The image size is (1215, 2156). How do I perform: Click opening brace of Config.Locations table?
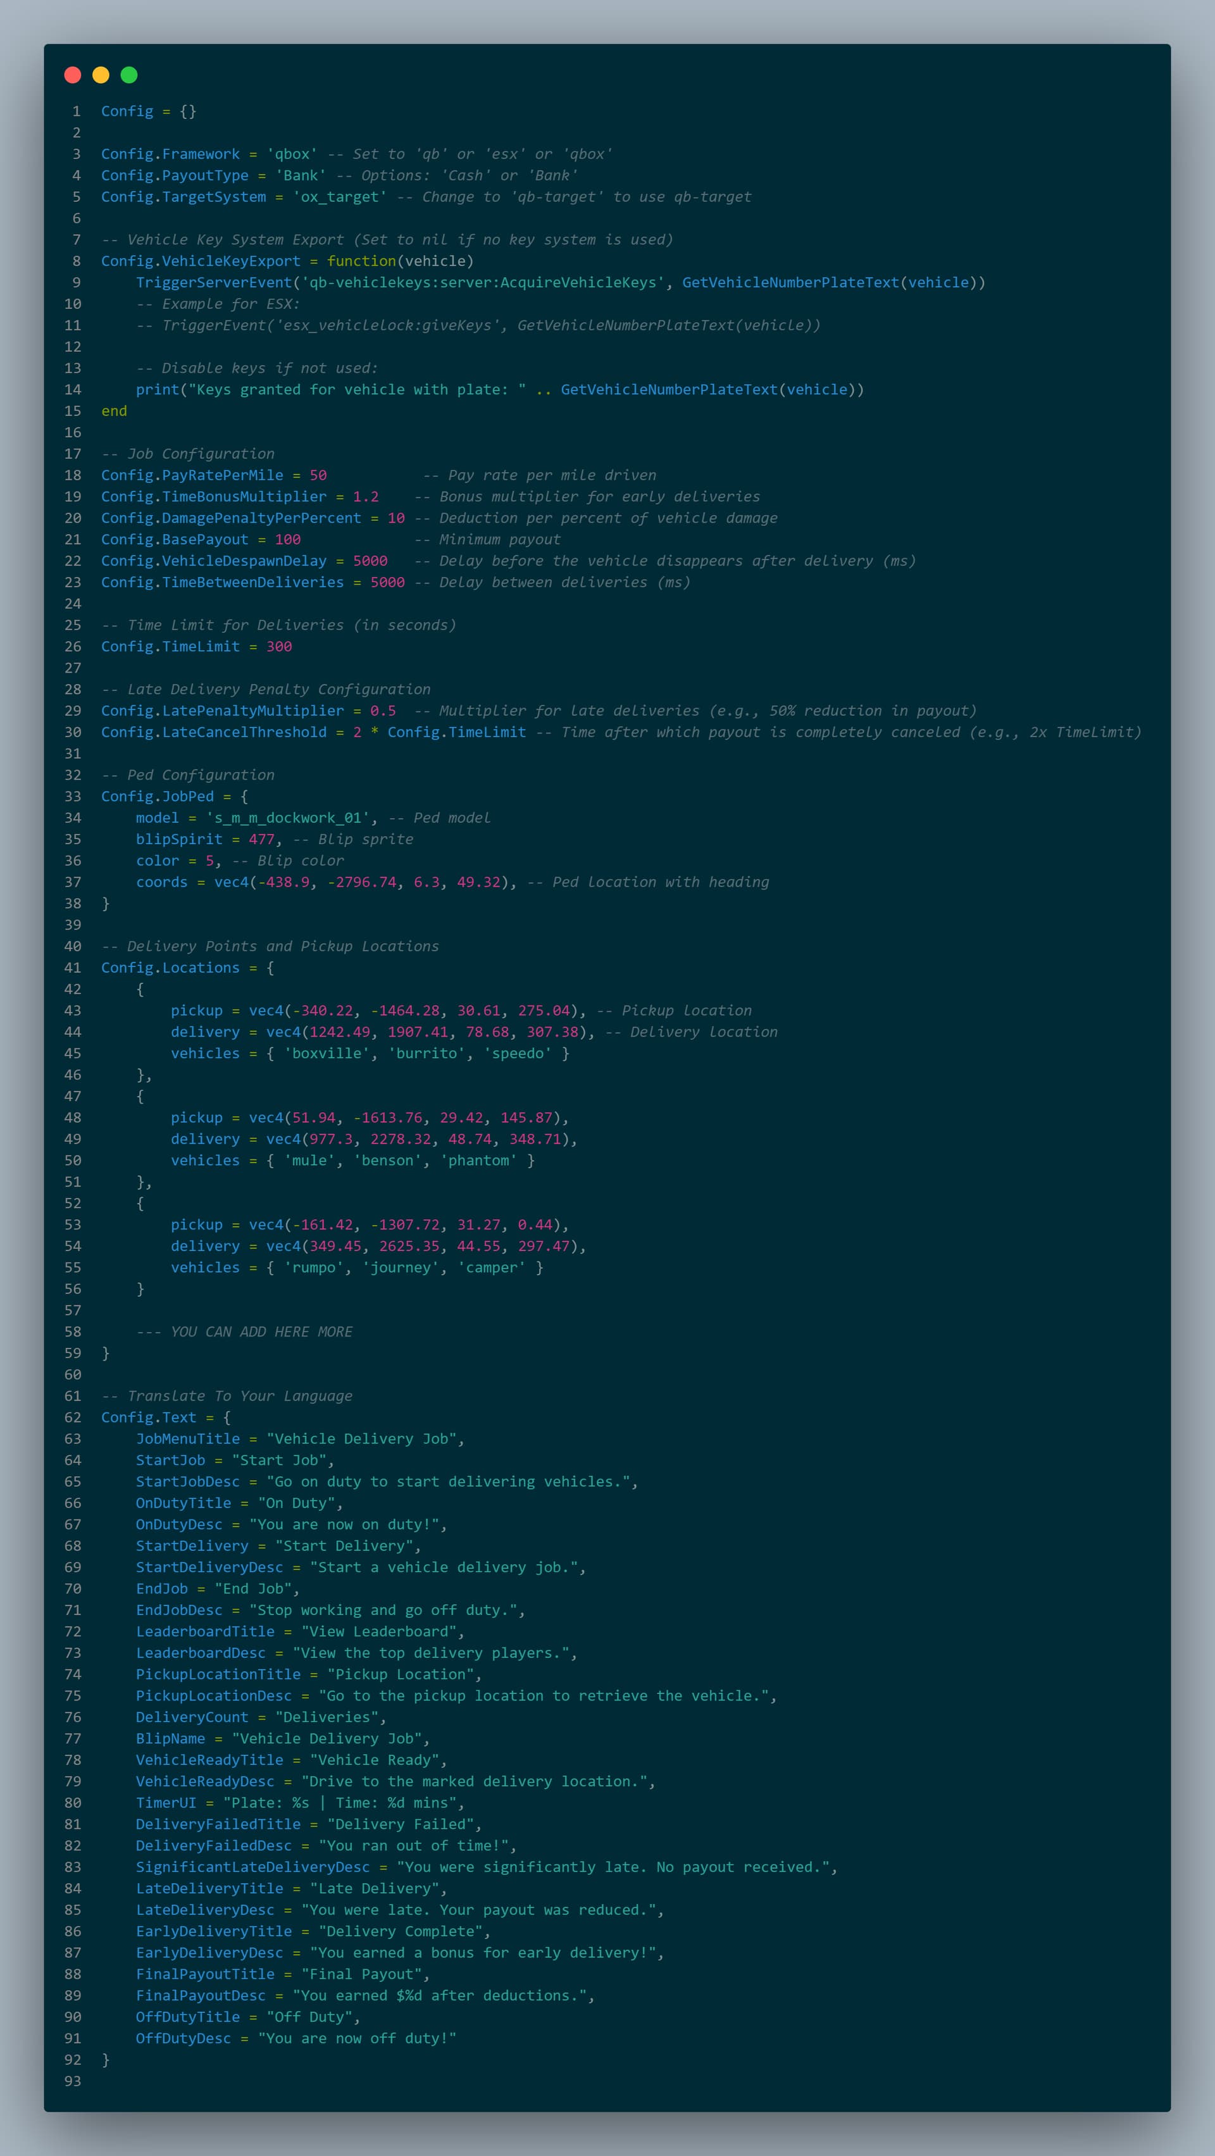pos(270,968)
